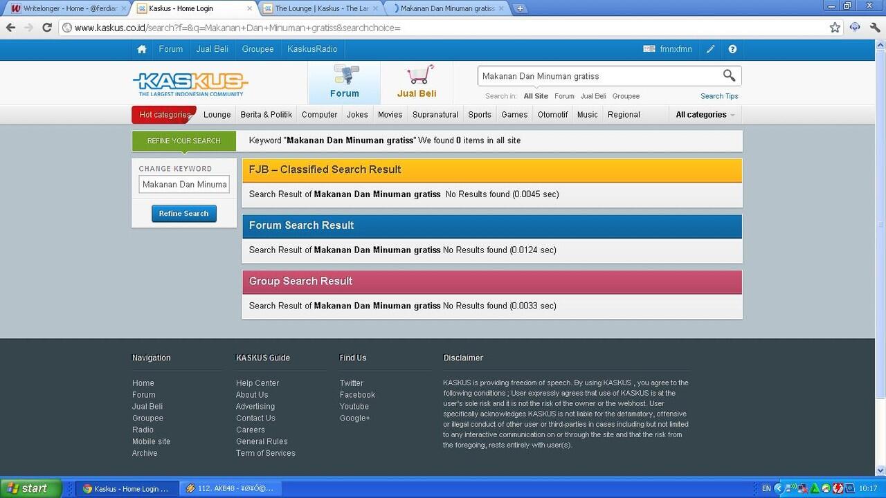Switch to The Lounge Kaskus tab
The height and width of the screenshot is (498, 886).
(x=321, y=8)
